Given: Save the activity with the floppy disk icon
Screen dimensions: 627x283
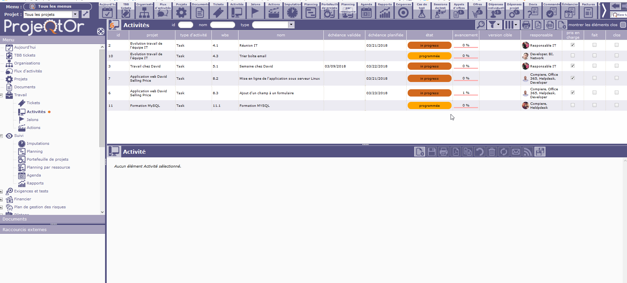Looking at the screenshot, I should (432, 152).
